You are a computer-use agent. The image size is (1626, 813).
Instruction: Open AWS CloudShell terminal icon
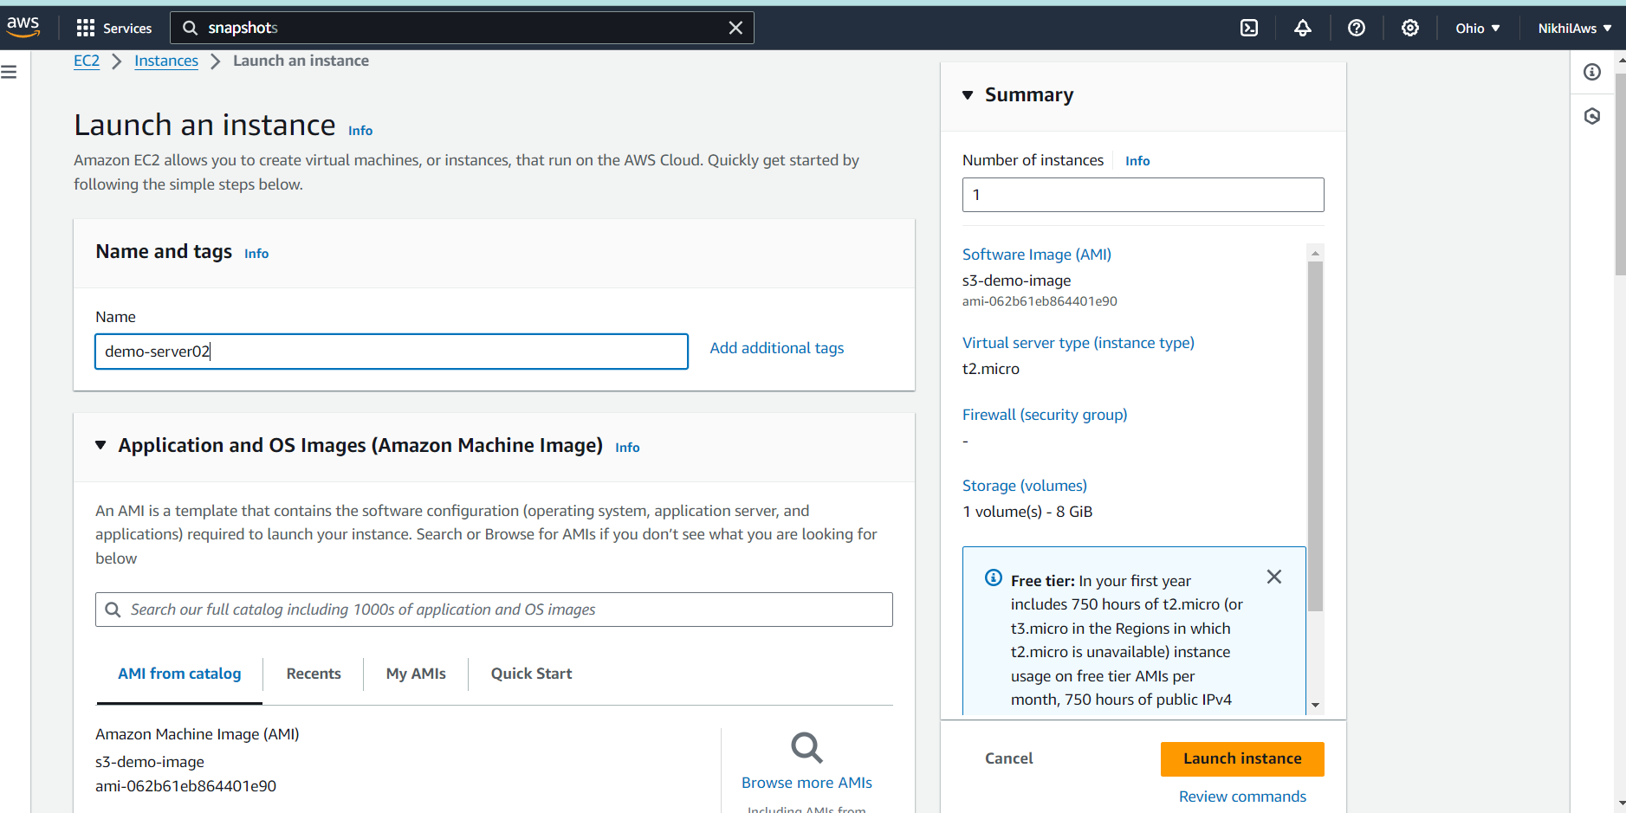click(x=1249, y=28)
